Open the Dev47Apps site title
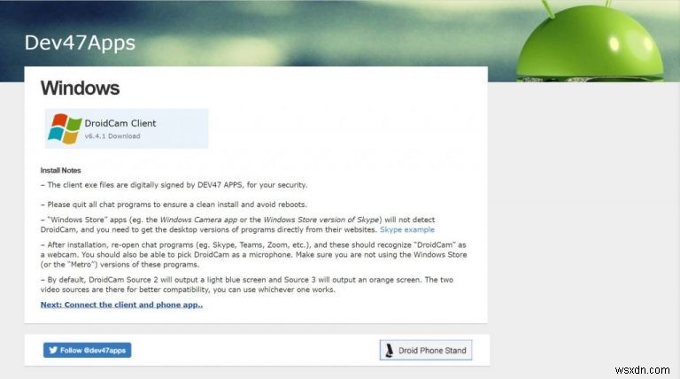This screenshot has height=379, width=680. pyautogui.click(x=80, y=43)
